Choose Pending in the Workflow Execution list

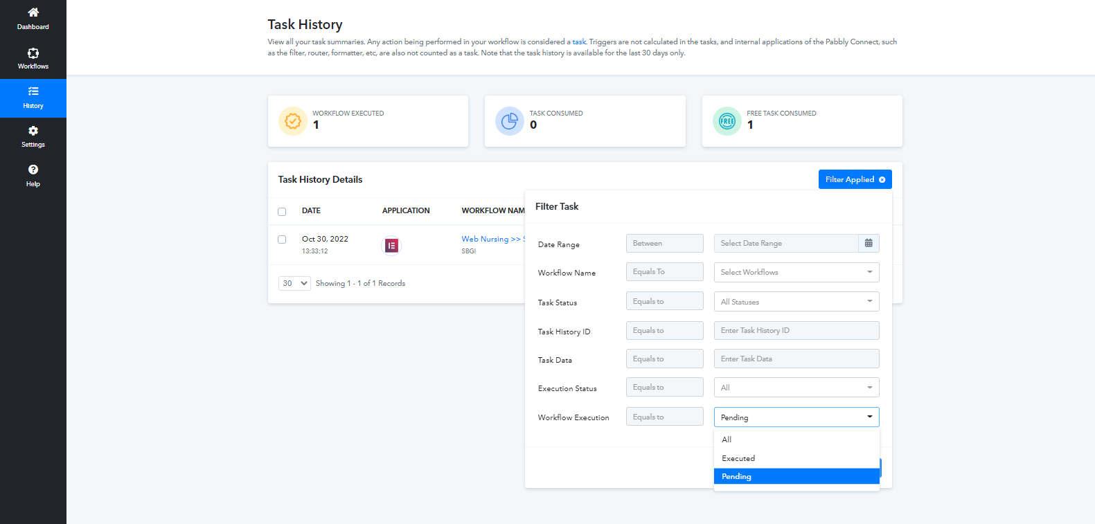(796, 476)
